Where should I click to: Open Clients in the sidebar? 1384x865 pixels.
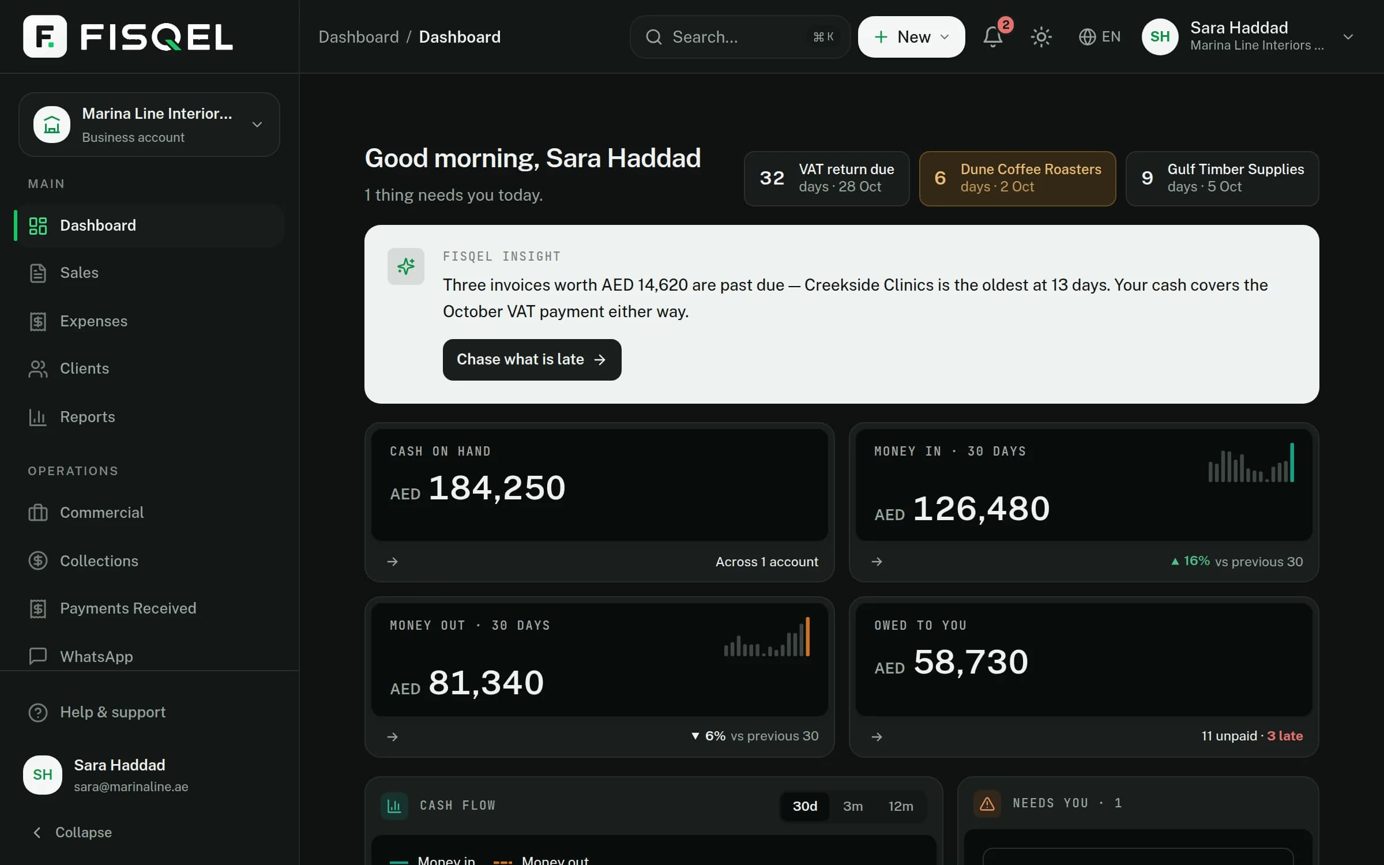149,368
